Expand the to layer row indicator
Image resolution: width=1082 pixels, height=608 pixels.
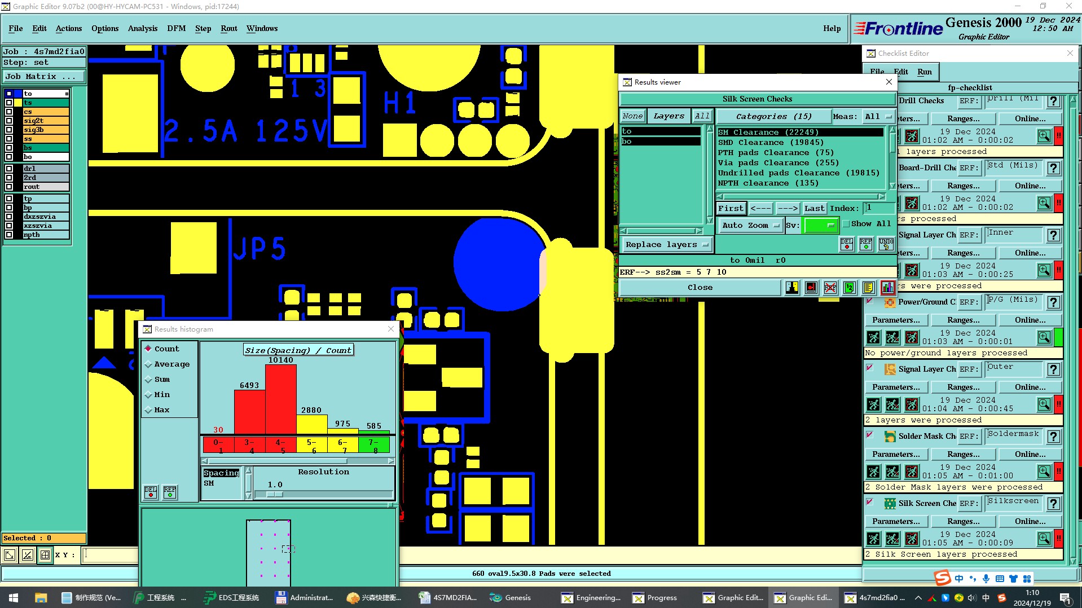point(67,94)
